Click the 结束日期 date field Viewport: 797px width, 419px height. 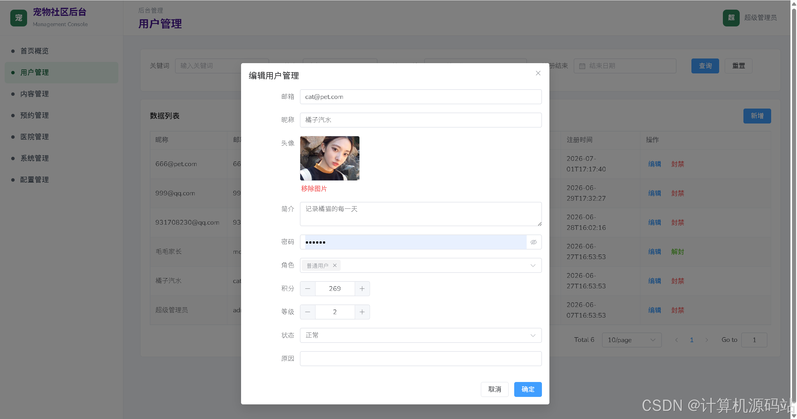coord(625,66)
